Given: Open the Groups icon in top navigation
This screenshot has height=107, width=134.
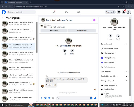Looking at the screenshot, I should (79, 12).
